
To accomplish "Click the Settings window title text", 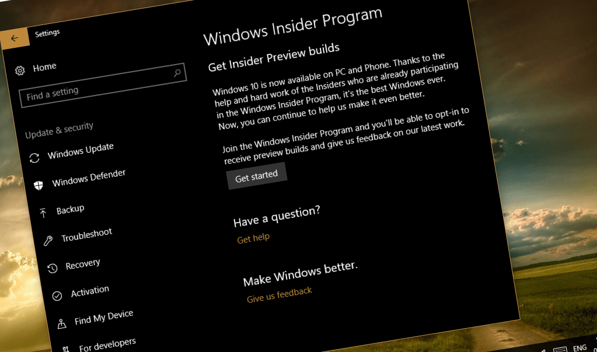I will click(47, 33).
